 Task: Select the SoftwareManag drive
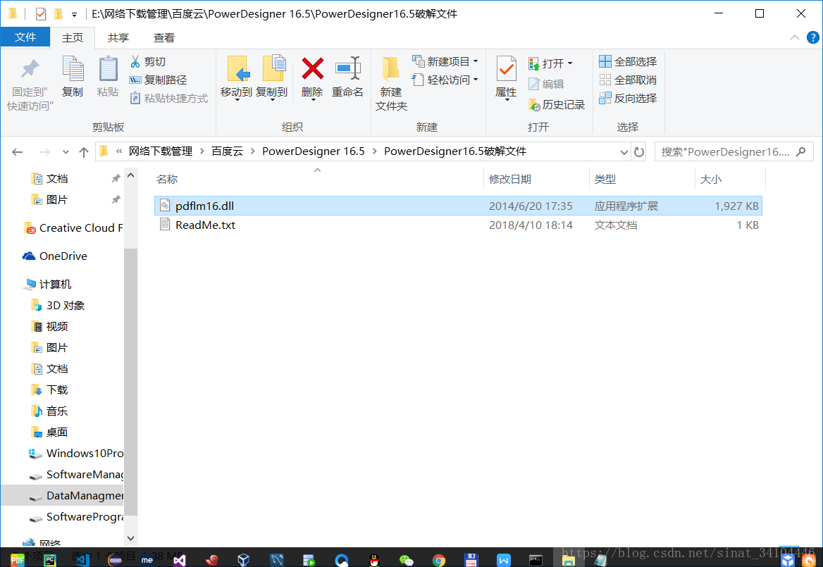coord(76,475)
